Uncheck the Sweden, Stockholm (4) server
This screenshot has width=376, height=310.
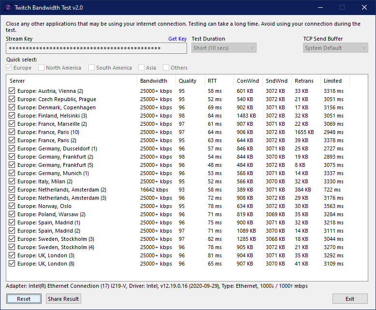[12, 247]
